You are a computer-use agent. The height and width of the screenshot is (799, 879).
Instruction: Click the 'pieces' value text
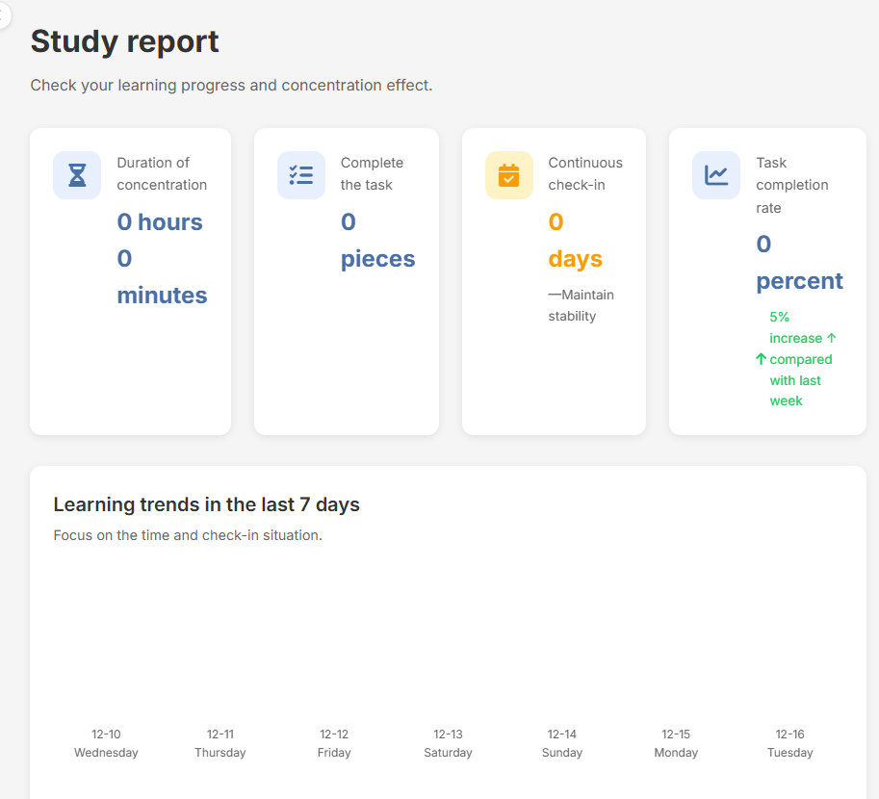(x=377, y=259)
